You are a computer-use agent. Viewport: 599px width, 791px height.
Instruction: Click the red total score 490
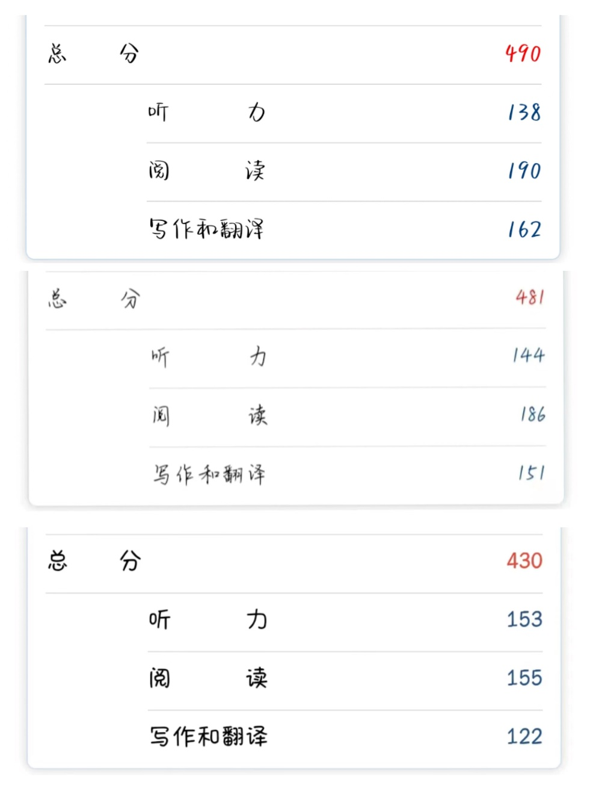point(523,54)
